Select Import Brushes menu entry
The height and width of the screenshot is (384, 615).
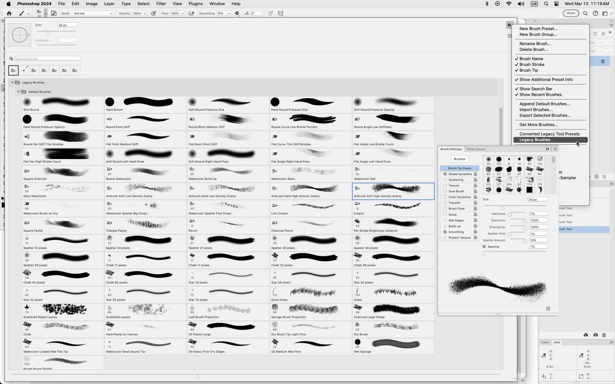click(x=536, y=110)
